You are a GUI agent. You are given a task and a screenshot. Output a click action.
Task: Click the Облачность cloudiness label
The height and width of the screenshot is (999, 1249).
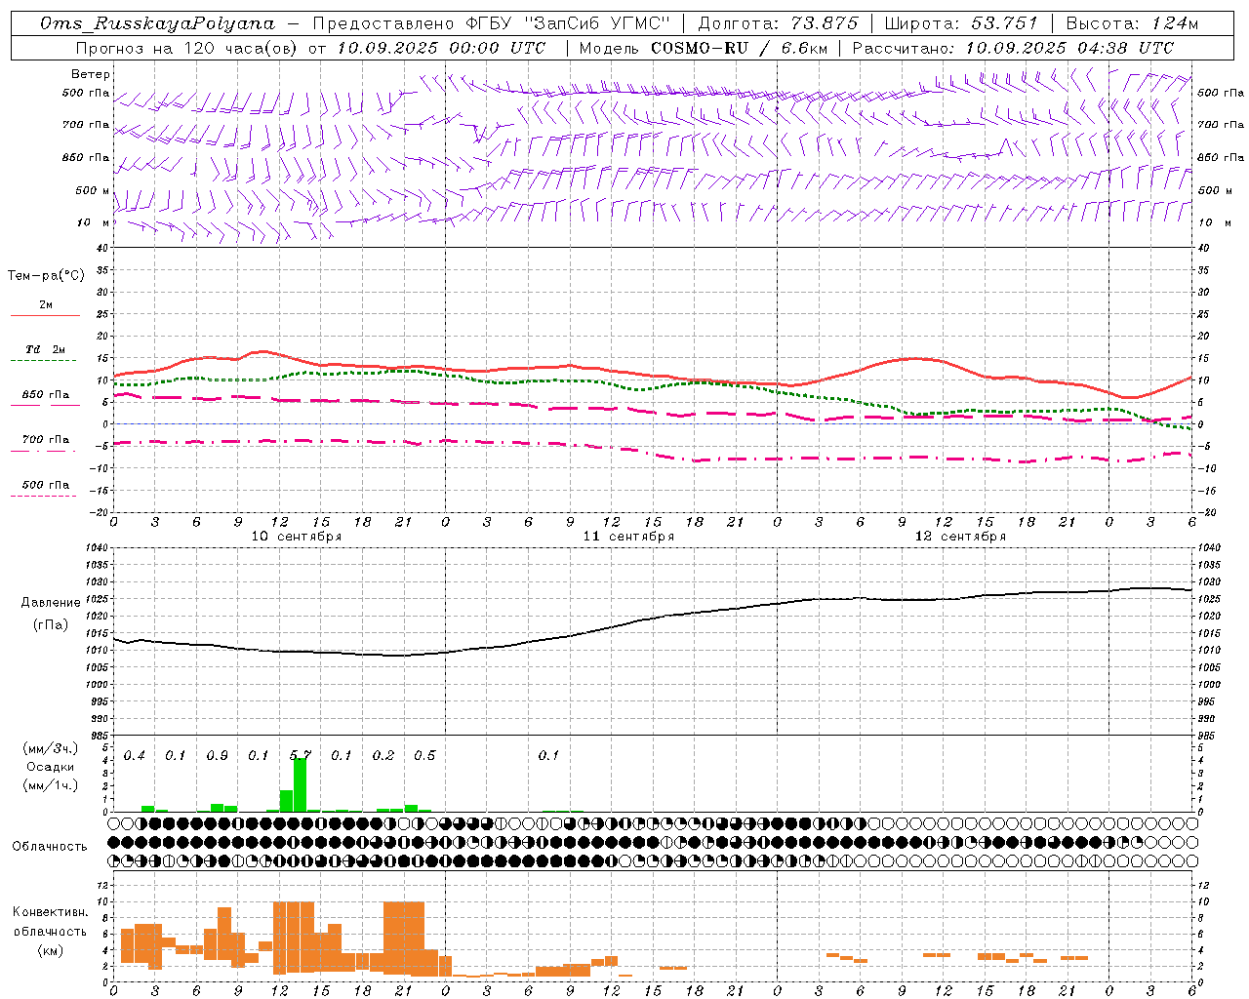(50, 847)
